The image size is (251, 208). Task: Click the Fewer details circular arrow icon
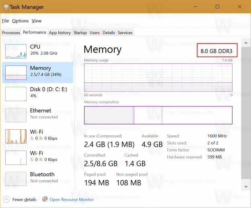click(x=6, y=199)
